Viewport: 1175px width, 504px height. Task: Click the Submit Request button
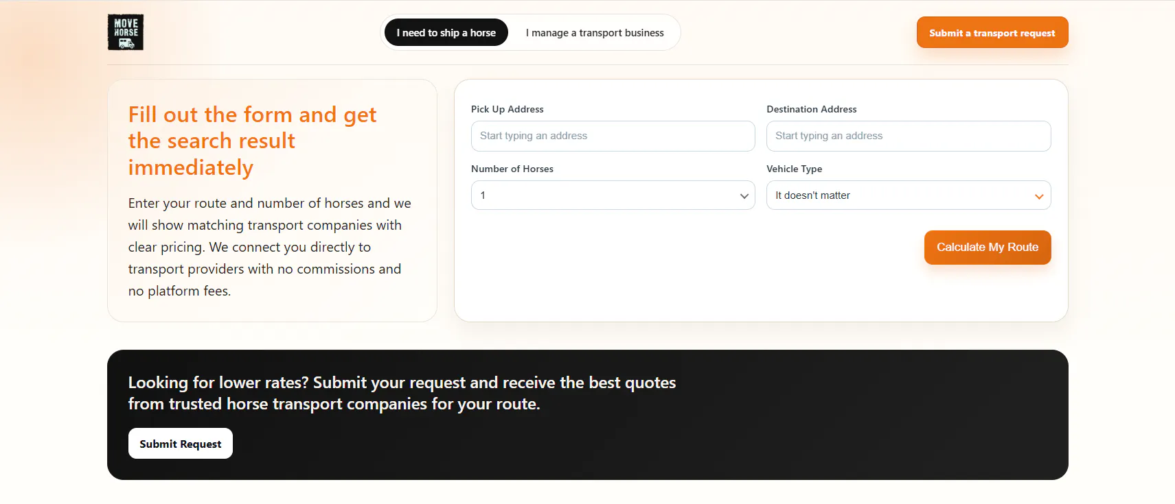tap(181, 444)
